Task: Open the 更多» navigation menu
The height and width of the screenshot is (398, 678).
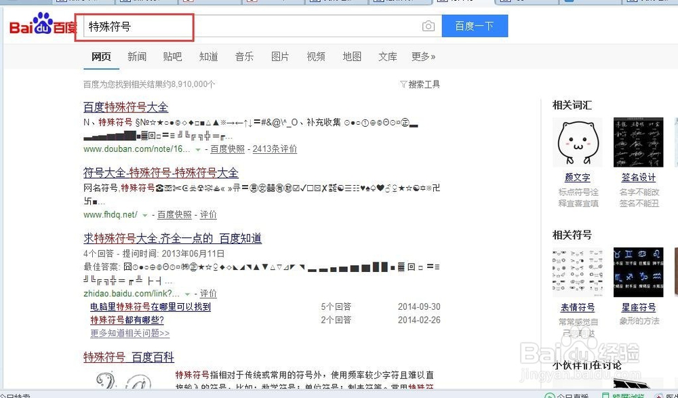Action: click(424, 57)
